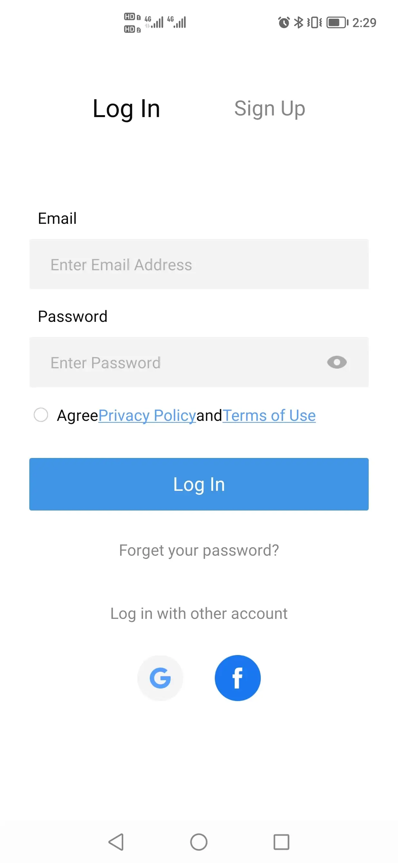Tap the alarm clock status icon
The image size is (398, 863).
[284, 23]
